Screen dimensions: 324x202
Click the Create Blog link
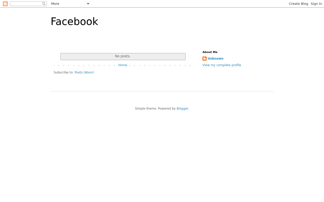(x=298, y=4)
